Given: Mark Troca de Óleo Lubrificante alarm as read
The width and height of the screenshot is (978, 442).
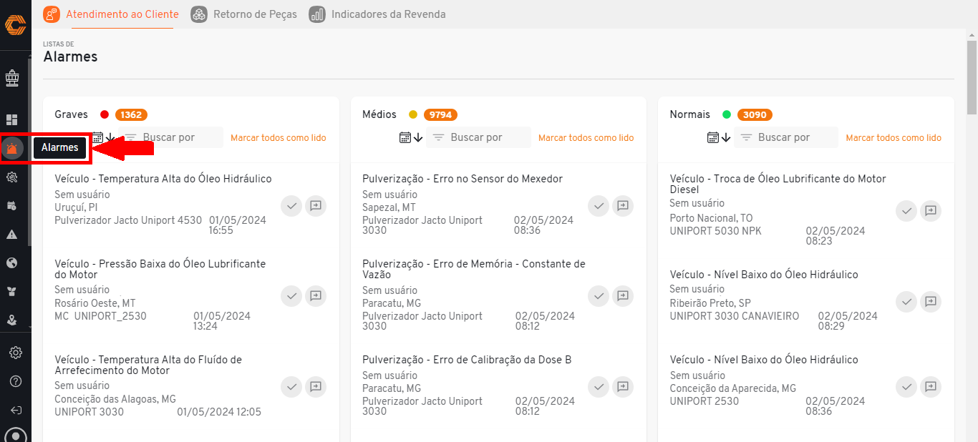Looking at the screenshot, I should tap(906, 211).
